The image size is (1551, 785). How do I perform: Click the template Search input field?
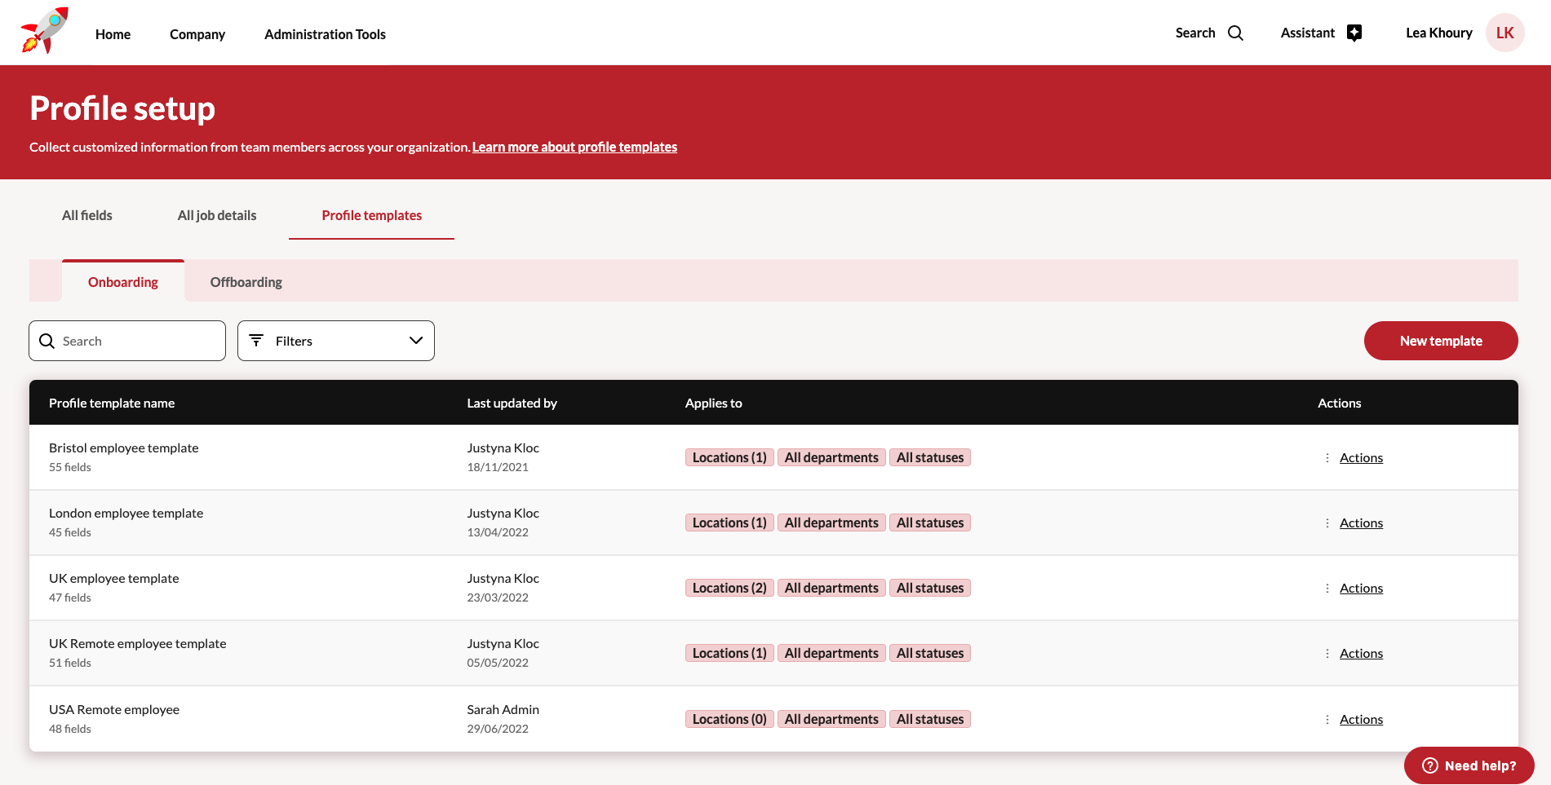[139, 341]
